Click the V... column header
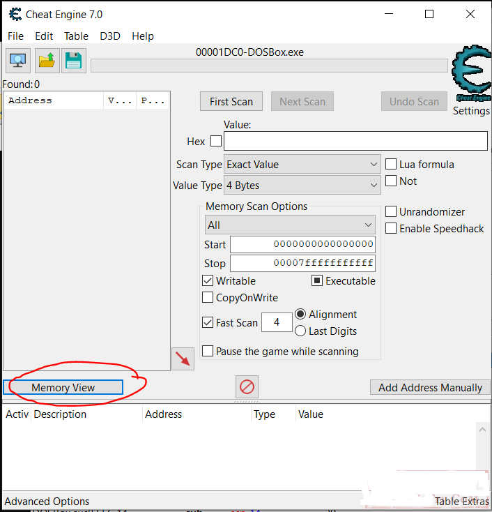492x512 pixels. (x=120, y=100)
